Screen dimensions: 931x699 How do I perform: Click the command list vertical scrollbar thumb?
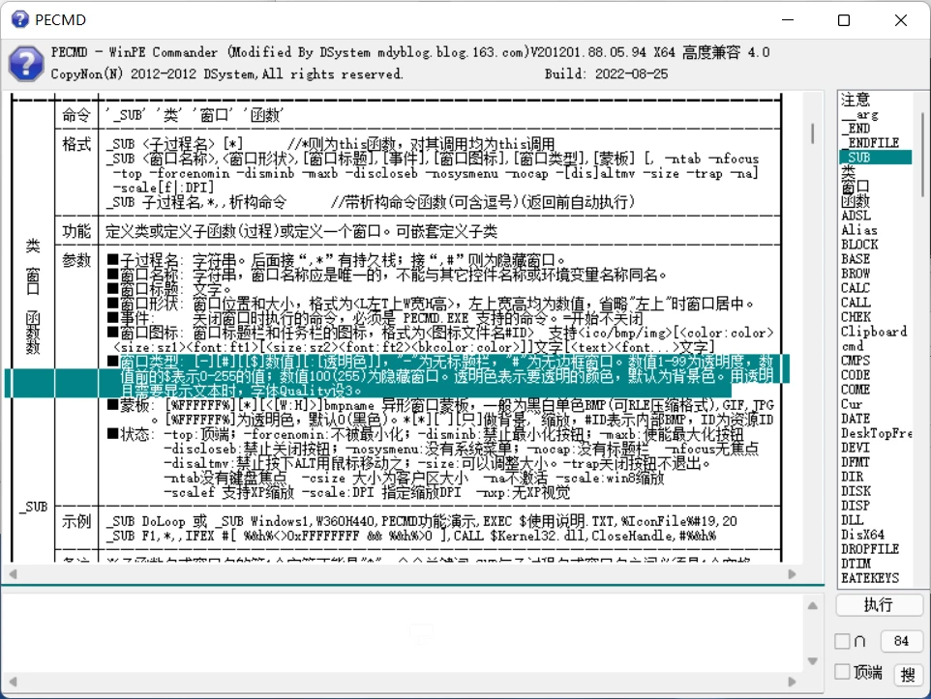pos(922,155)
